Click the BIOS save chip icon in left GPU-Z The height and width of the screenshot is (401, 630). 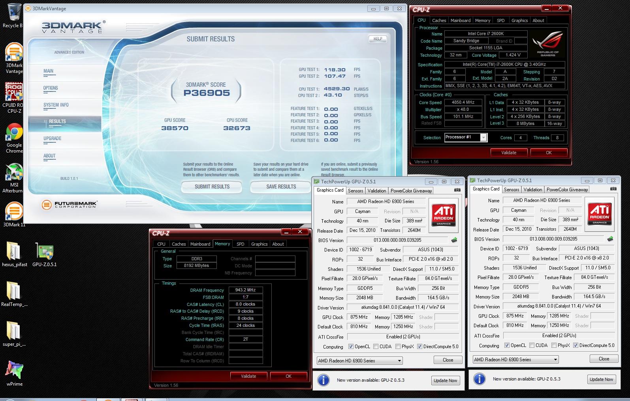tap(454, 240)
